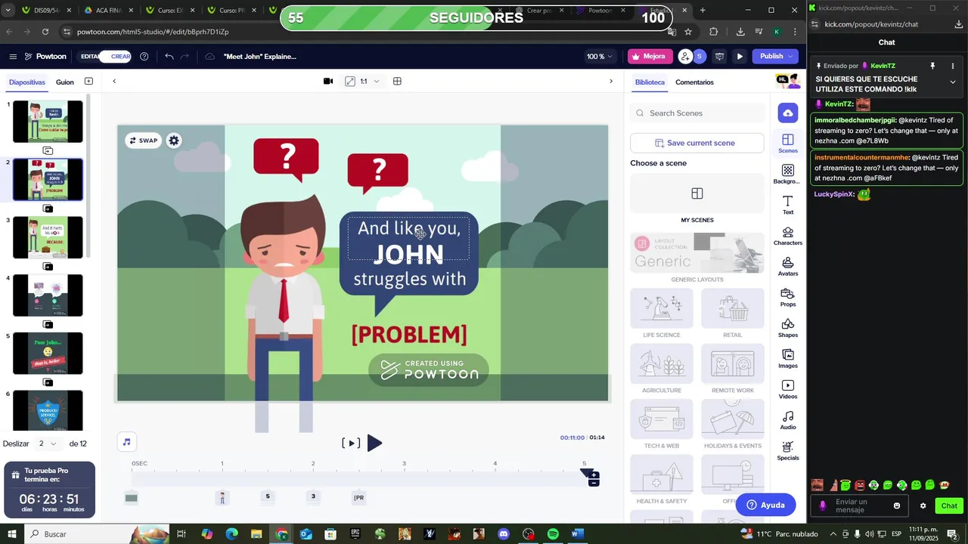The image size is (968, 544).
Task: Select slide 5 thumbnail
Action: click(x=48, y=353)
